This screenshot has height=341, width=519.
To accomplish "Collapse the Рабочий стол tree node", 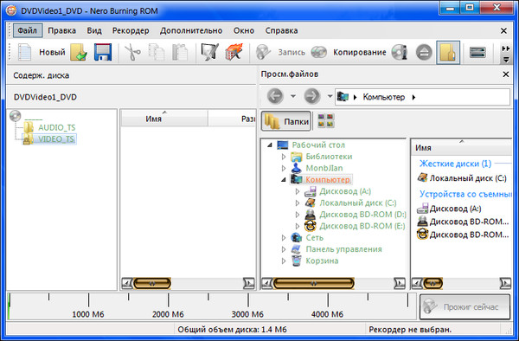I will pos(270,145).
